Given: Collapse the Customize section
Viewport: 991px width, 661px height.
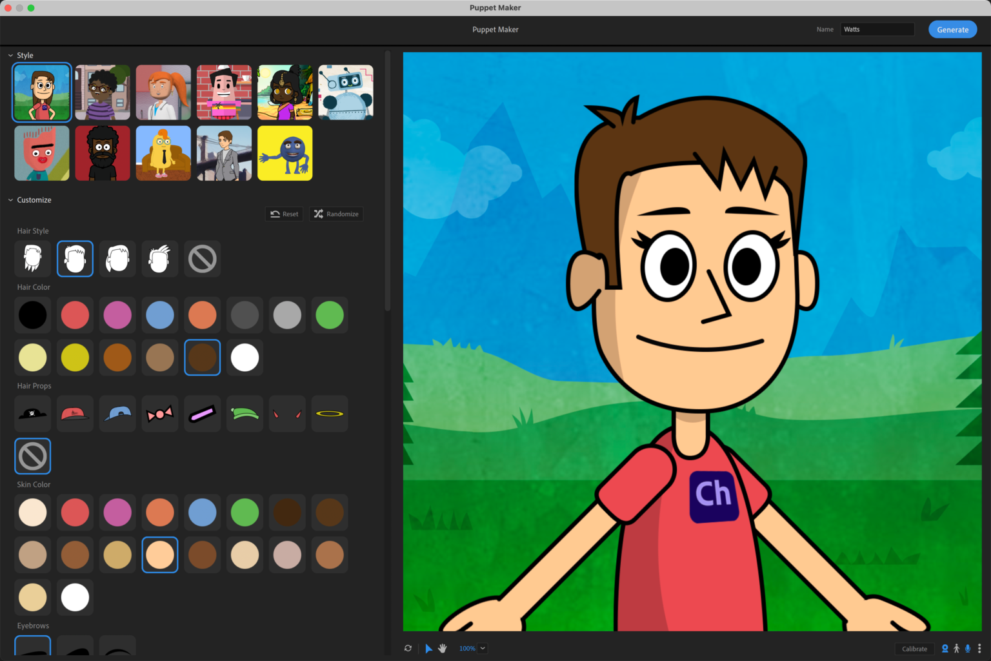Looking at the screenshot, I should (10, 200).
